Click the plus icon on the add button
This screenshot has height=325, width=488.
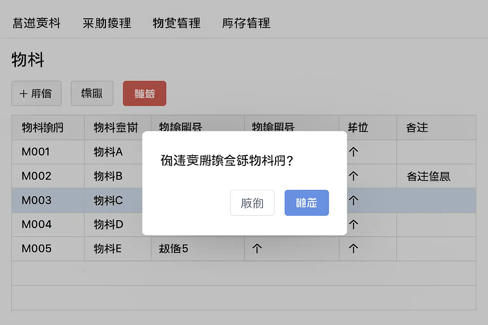tap(24, 94)
